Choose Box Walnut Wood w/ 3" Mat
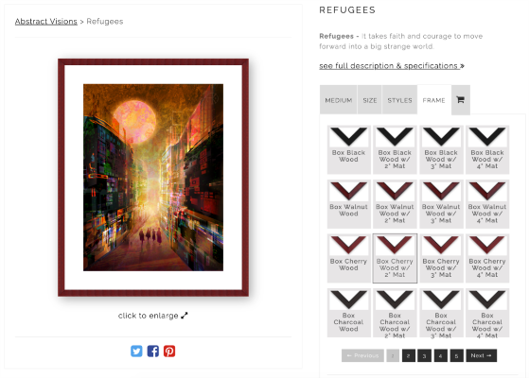Screen dimensions: 529x378 441,204
